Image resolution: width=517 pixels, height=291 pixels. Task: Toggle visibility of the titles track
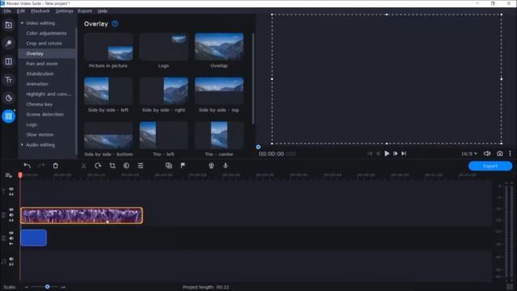tap(11, 189)
